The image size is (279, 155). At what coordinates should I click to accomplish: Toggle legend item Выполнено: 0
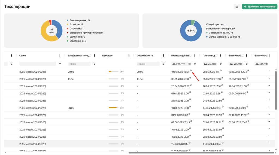(76, 37)
